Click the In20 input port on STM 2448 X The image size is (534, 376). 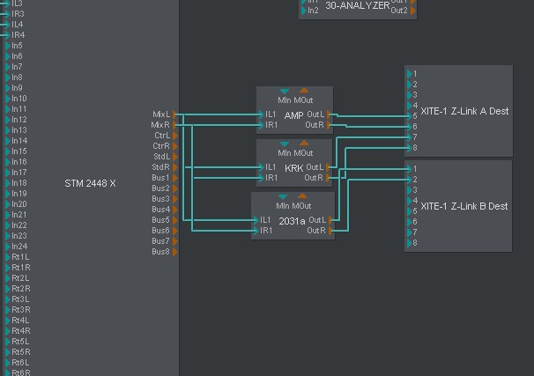[x=8, y=204]
